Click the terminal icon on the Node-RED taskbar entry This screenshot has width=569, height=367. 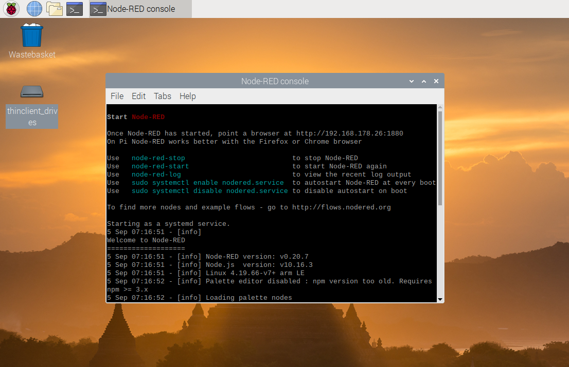coord(98,9)
